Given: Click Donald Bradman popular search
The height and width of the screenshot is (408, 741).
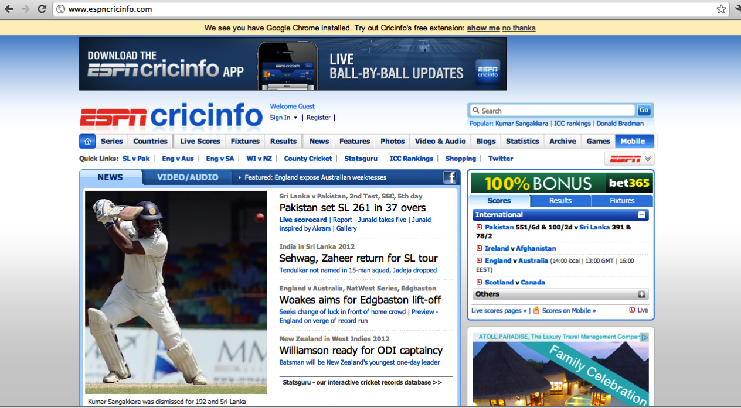Looking at the screenshot, I should click(x=620, y=124).
